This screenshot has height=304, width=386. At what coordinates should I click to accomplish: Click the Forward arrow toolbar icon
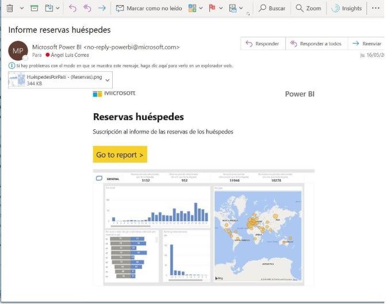[x=102, y=9]
